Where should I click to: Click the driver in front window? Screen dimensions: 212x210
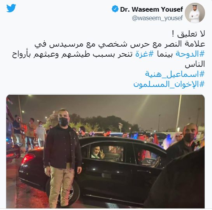tap(142, 157)
